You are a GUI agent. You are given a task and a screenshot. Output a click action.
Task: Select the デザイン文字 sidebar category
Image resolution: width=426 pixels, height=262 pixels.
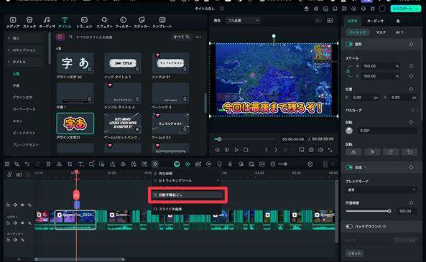pos(22,97)
